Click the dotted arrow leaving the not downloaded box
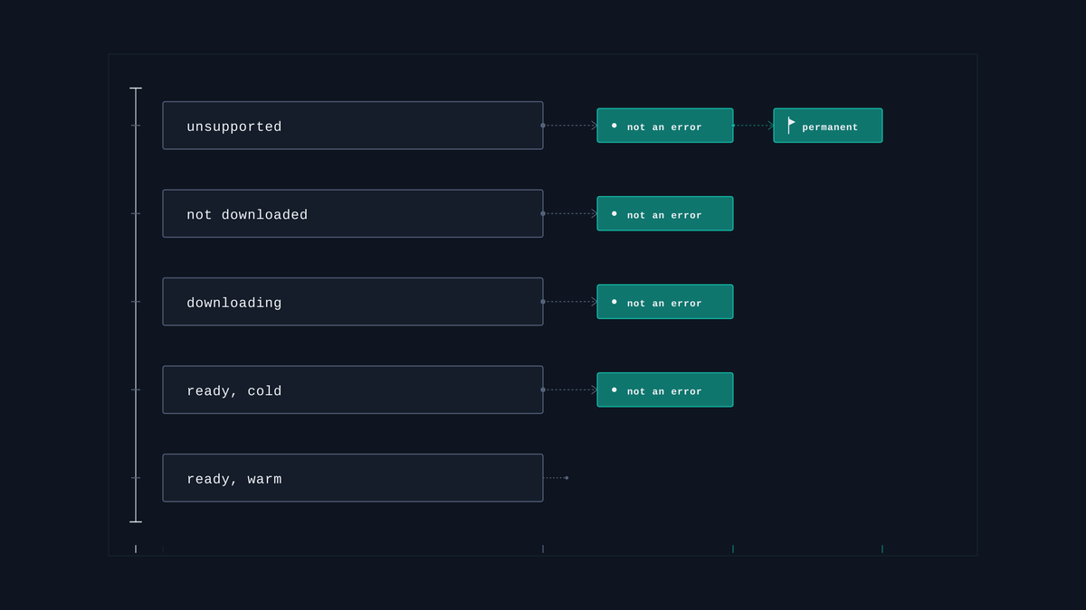 click(570, 213)
